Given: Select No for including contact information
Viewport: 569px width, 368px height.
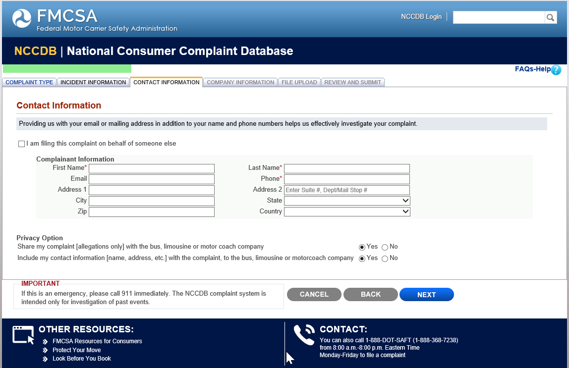Looking at the screenshot, I should 385,259.
